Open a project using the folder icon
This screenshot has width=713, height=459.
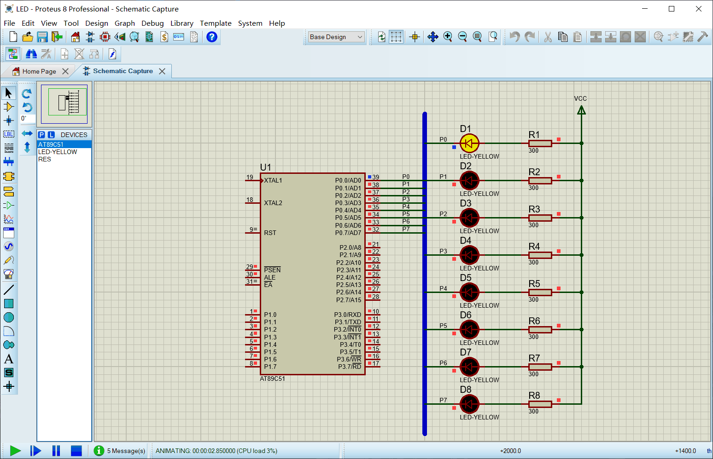click(28, 37)
